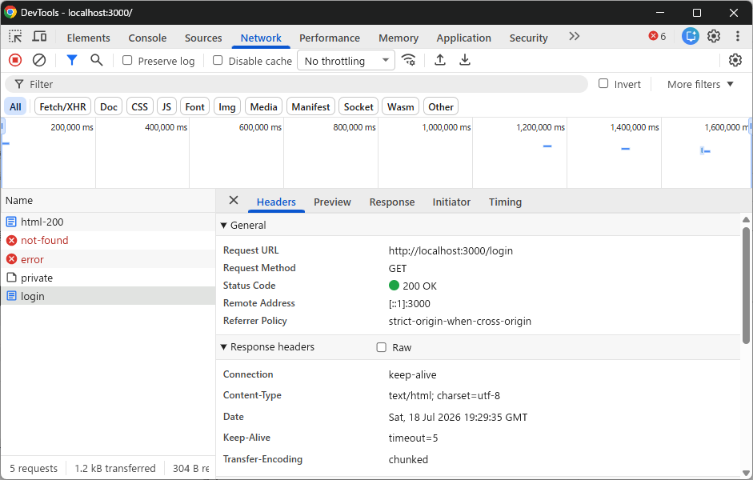Toggle the filter funnel icon
This screenshot has width=753, height=480.
(x=72, y=61)
